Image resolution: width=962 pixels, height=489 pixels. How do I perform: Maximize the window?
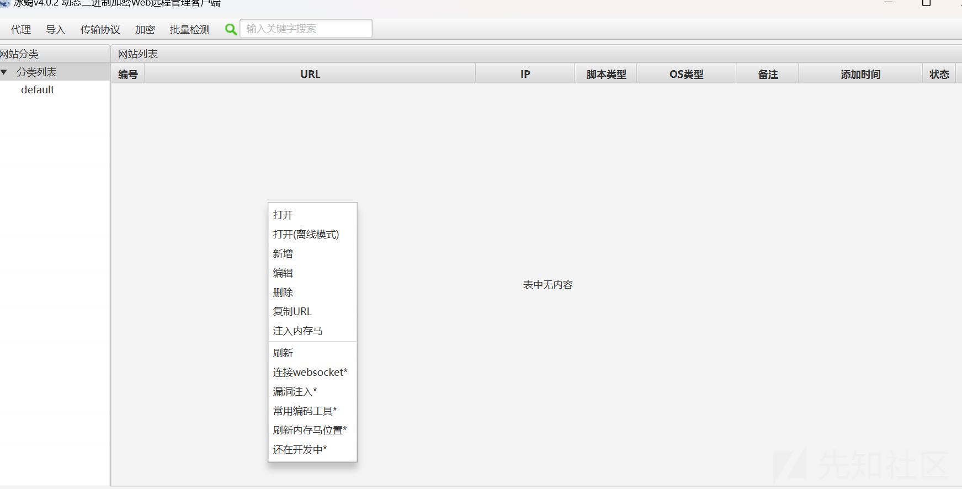point(927,3)
